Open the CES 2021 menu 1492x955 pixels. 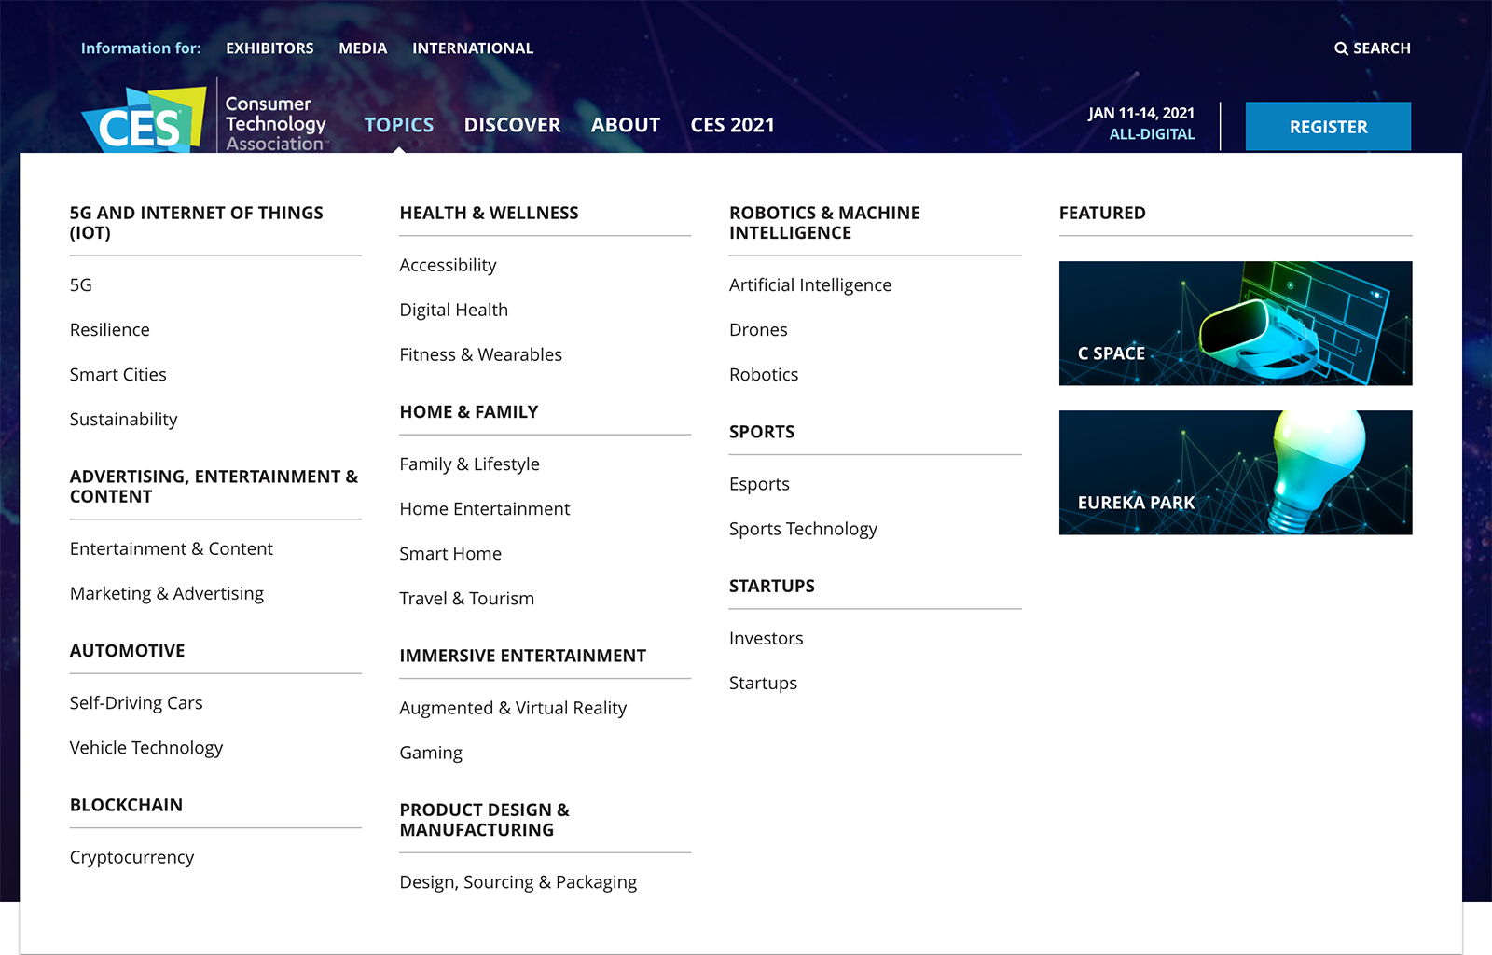tap(732, 125)
